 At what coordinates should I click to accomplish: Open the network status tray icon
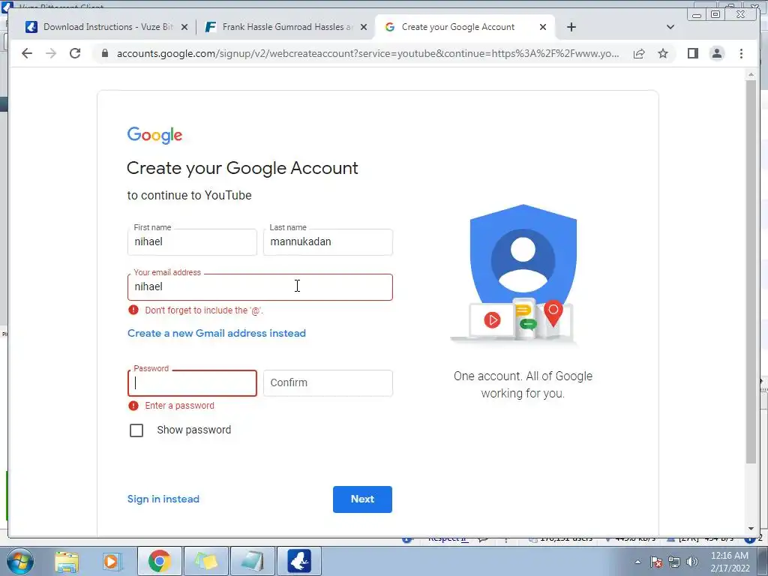click(674, 562)
